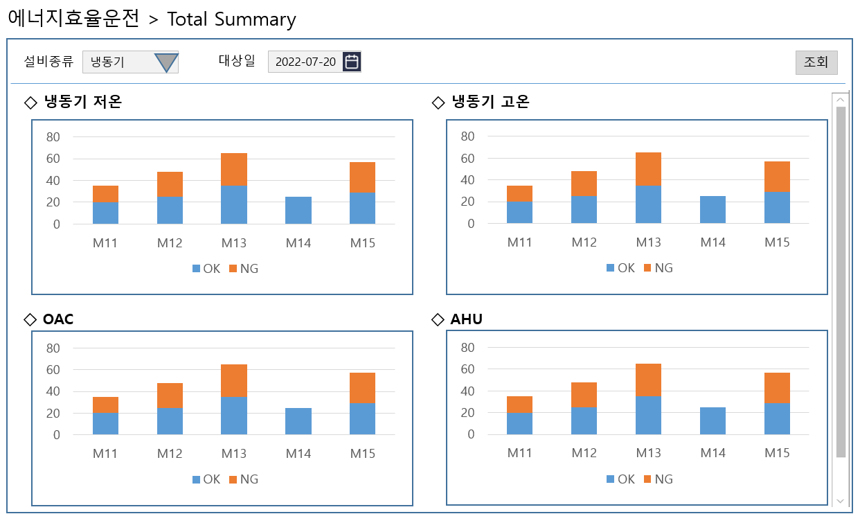
Task: Click the blue OK legend swatch in 냉동기 저온
Action: coord(196,269)
